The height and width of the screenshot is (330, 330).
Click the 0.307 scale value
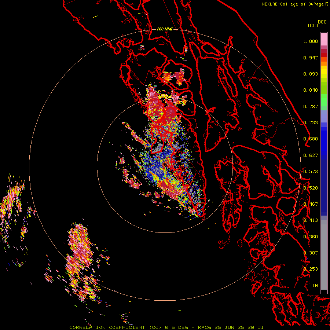click(x=311, y=253)
